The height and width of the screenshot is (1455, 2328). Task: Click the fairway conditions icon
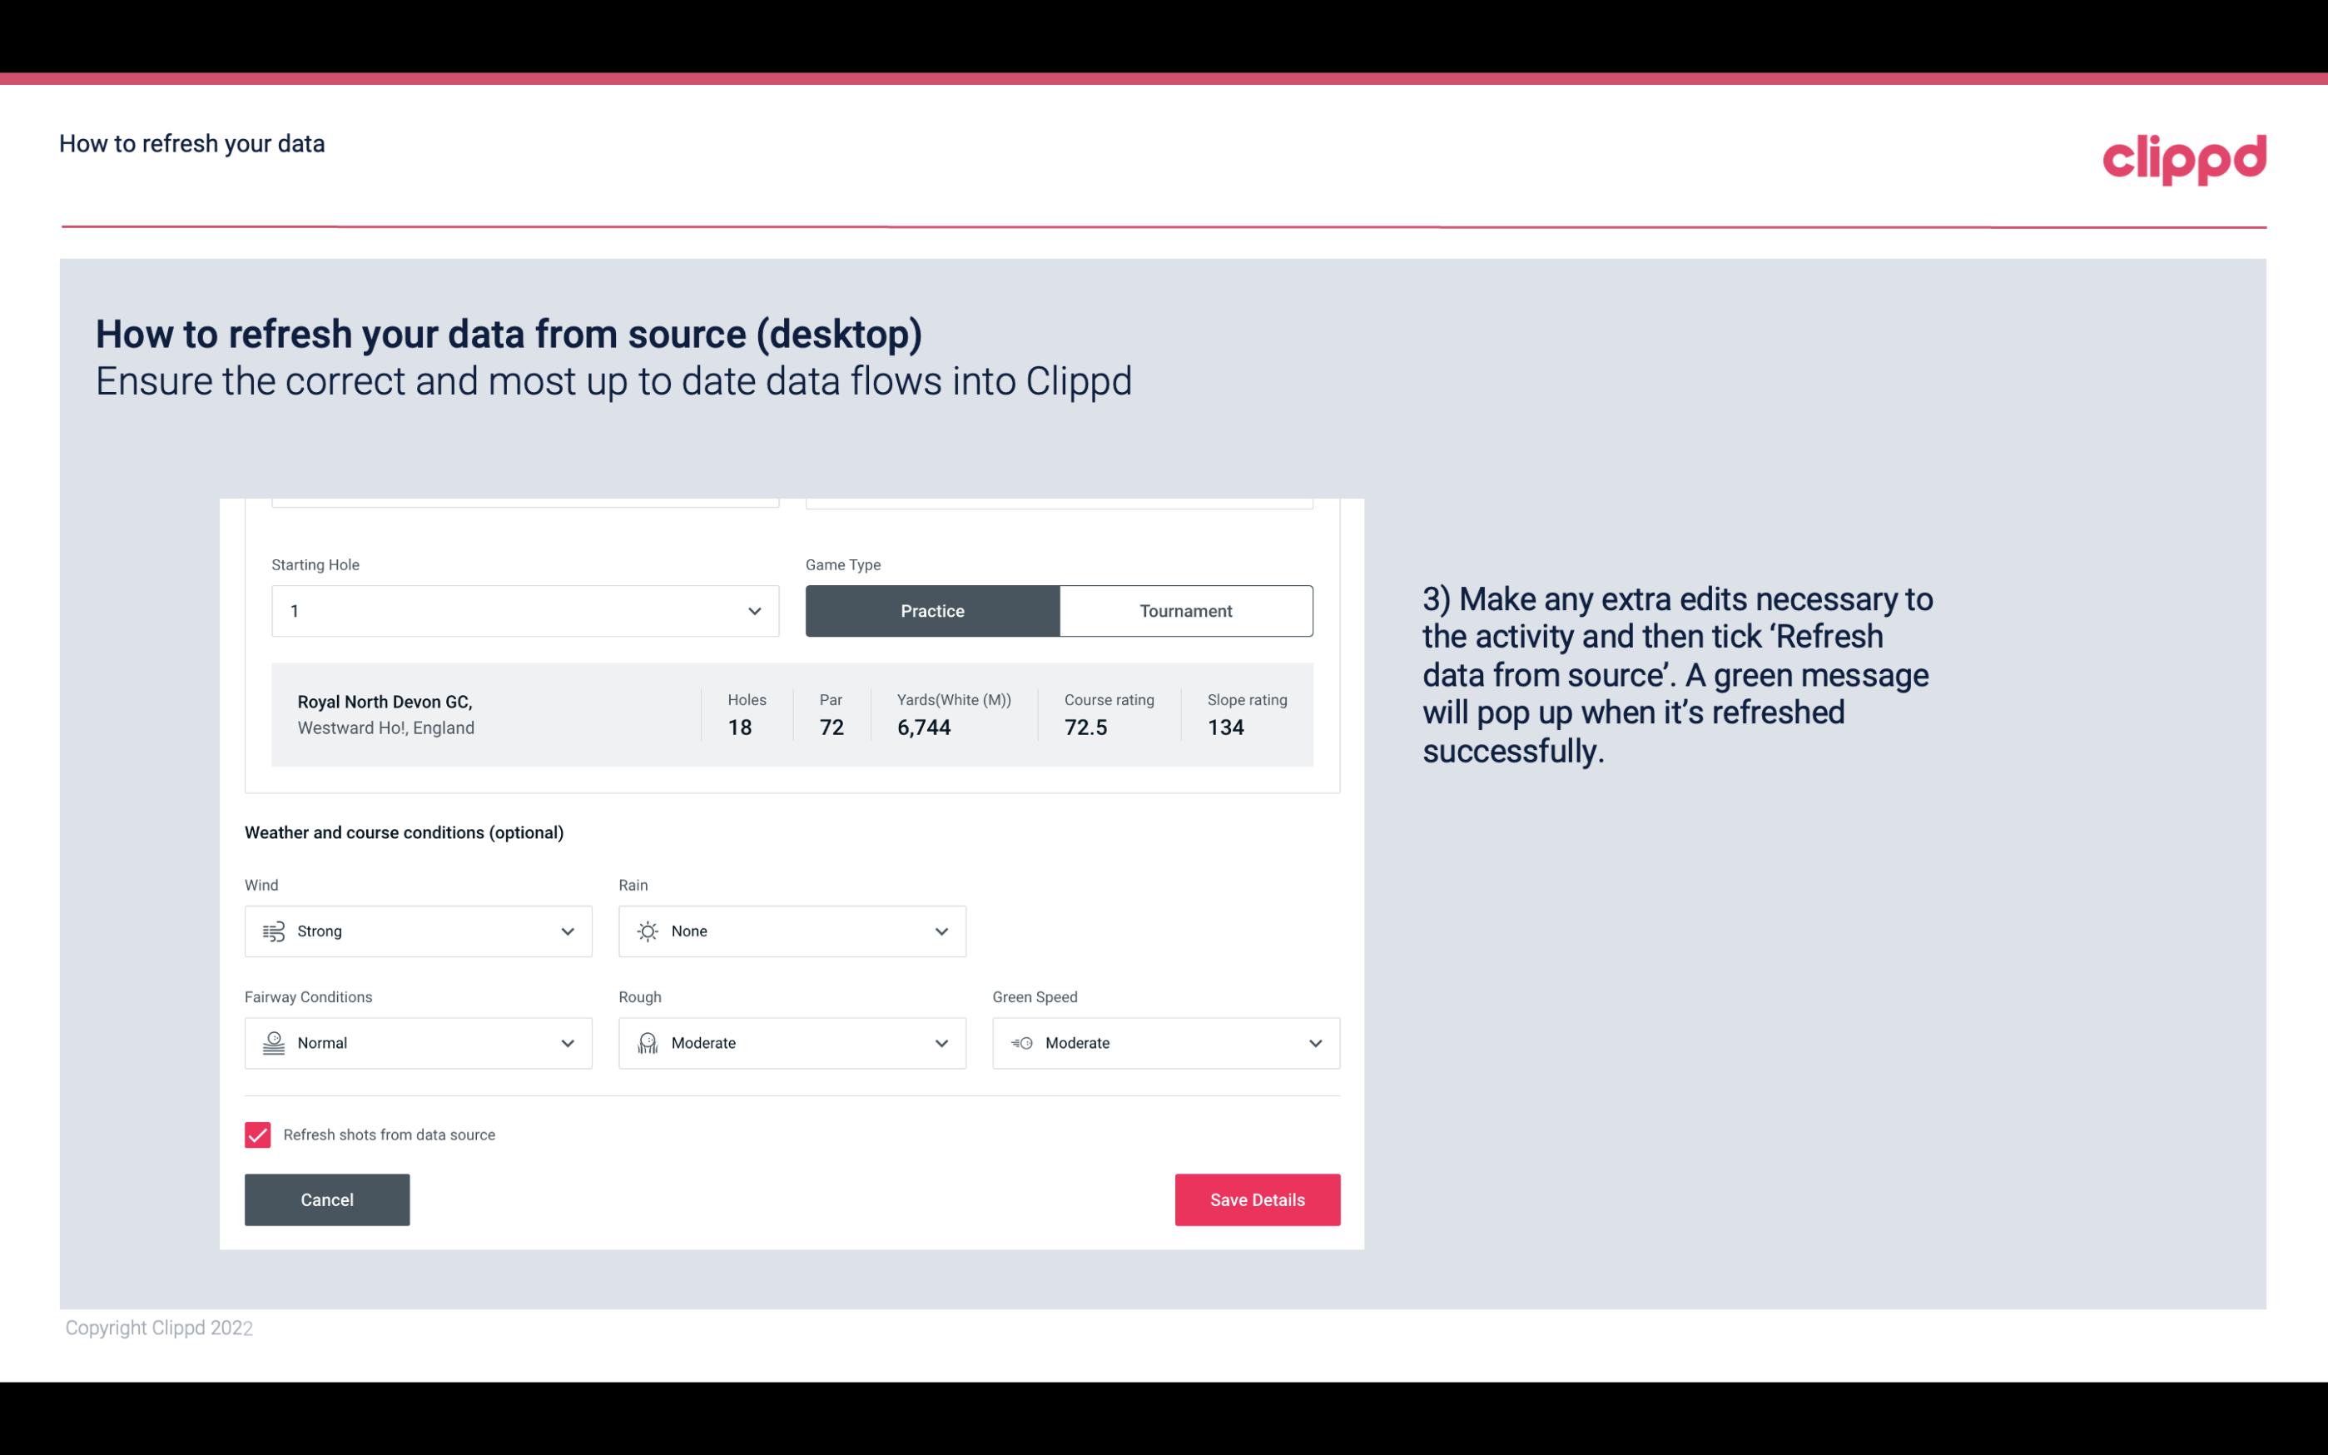coord(271,1043)
